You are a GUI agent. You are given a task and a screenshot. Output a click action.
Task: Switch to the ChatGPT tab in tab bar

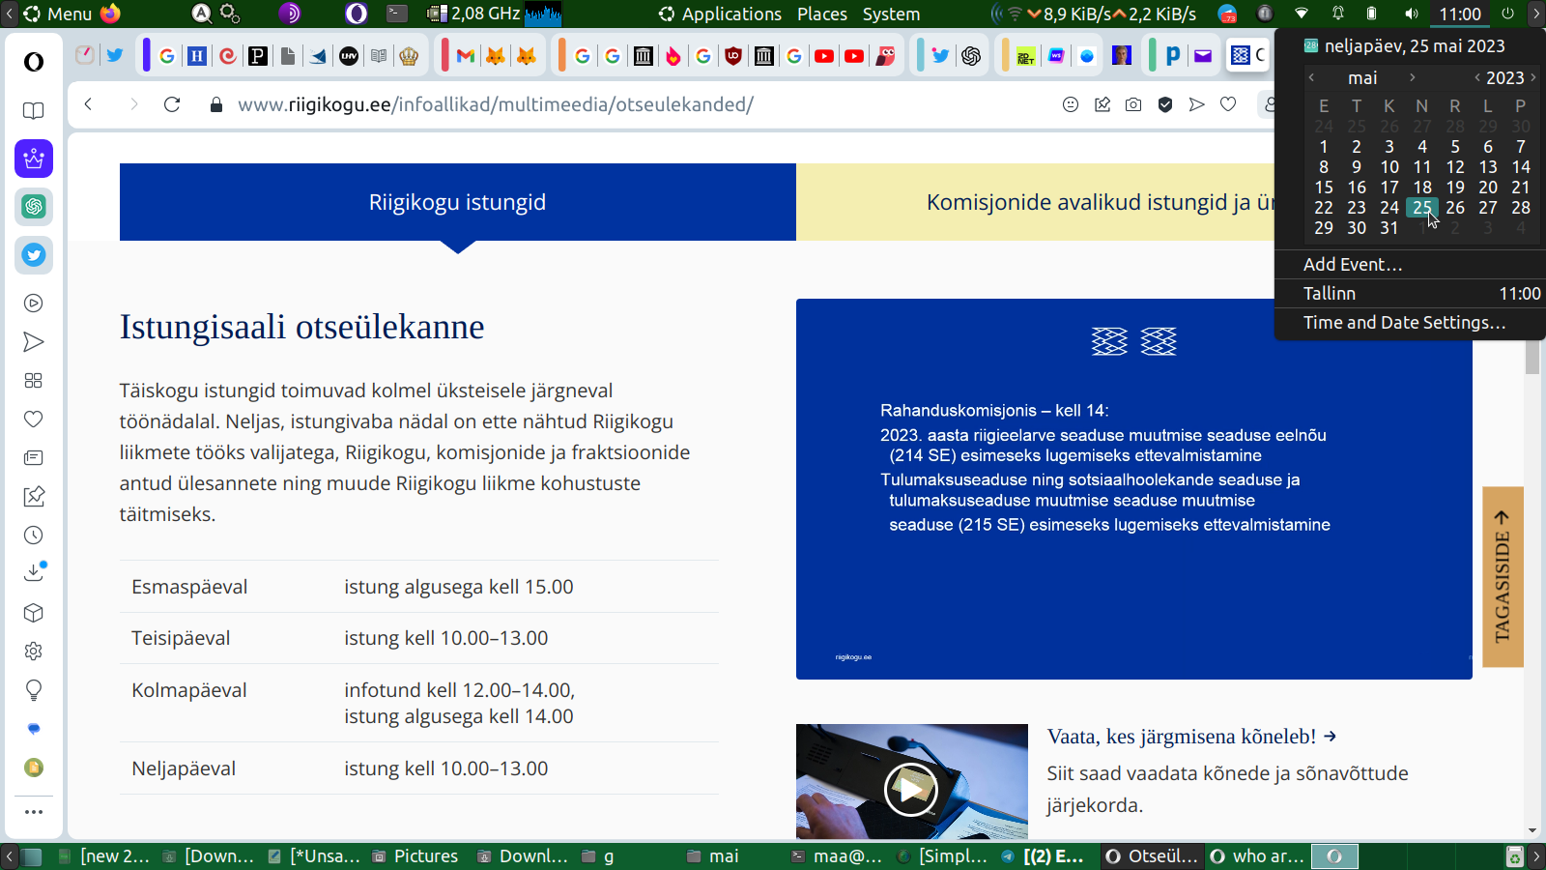pos(971,56)
